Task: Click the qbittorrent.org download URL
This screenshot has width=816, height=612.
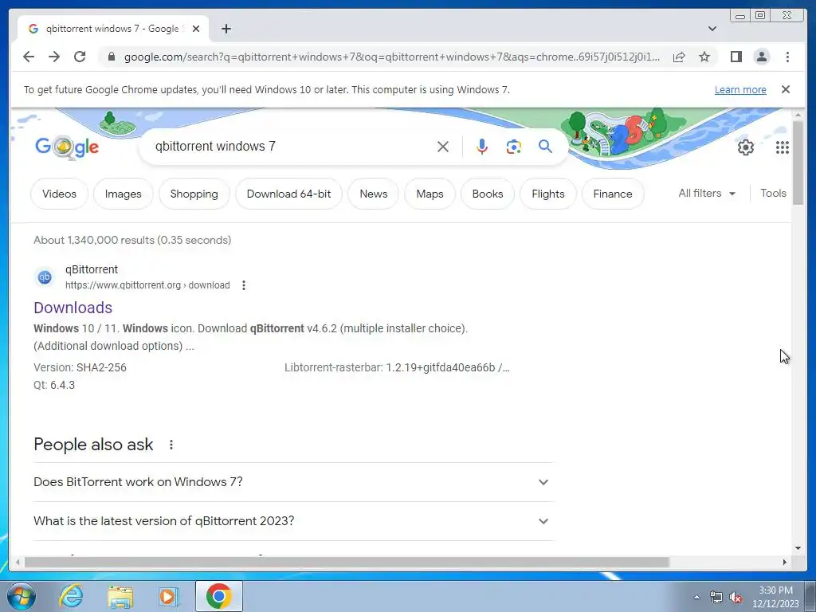Action: [147, 285]
